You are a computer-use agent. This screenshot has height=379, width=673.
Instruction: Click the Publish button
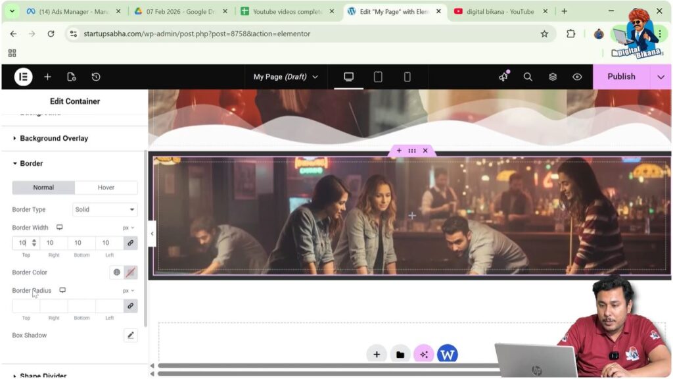pos(620,77)
